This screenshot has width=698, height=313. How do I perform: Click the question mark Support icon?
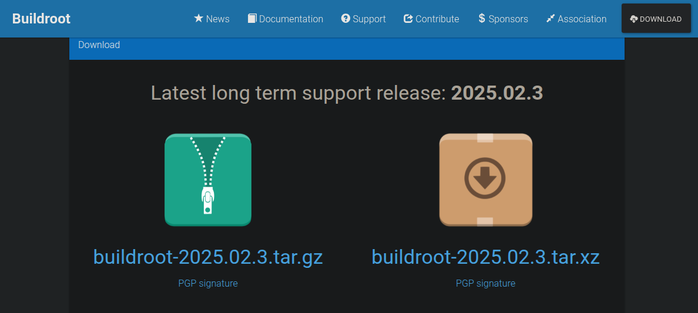pos(346,19)
